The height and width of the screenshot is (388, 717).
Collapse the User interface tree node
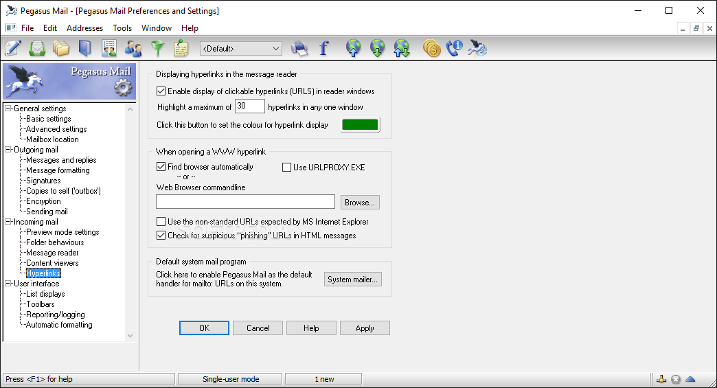coord(8,284)
